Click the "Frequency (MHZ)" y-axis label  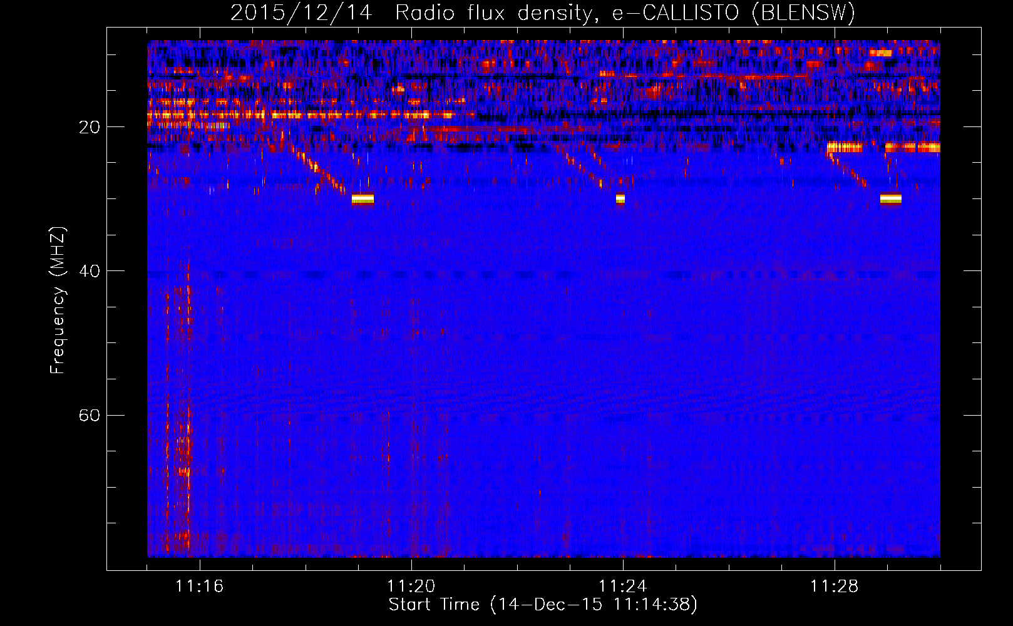[x=58, y=300]
